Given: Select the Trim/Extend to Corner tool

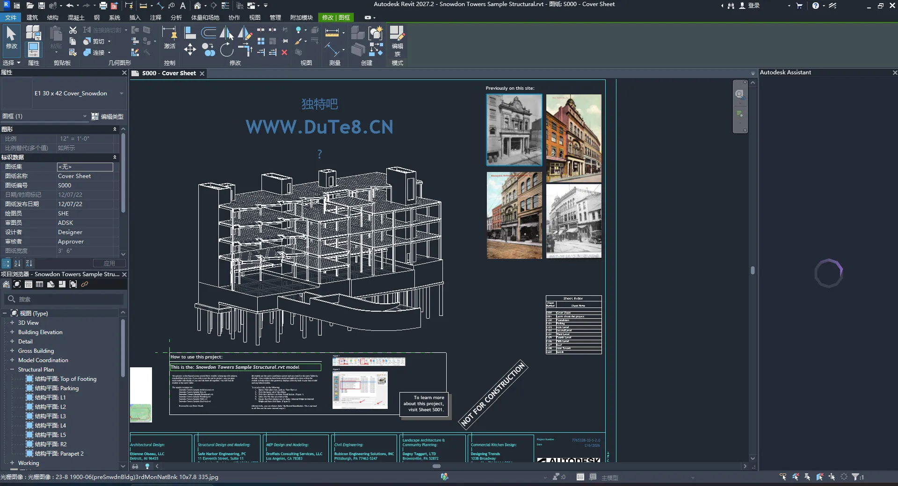Looking at the screenshot, I should [x=245, y=50].
